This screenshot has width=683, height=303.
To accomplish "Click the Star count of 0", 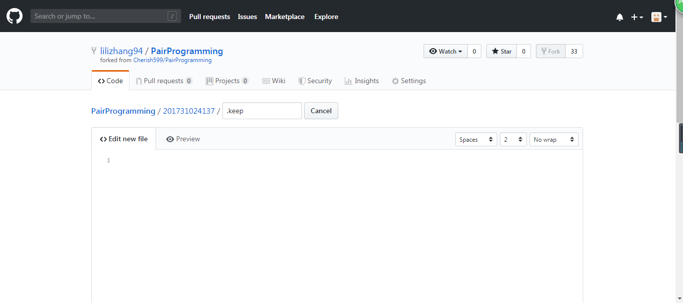I will (523, 51).
